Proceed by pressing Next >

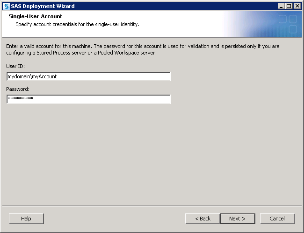tap(237, 219)
